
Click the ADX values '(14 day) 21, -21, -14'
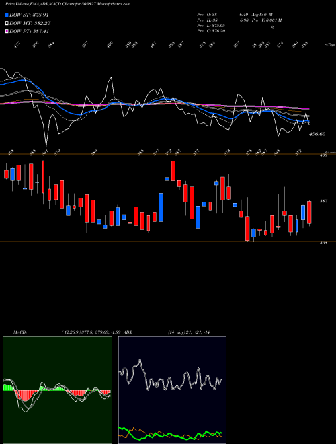pyautogui.click(x=189, y=332)
